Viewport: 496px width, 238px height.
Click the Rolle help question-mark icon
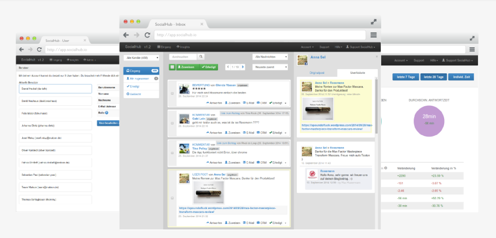107,112
